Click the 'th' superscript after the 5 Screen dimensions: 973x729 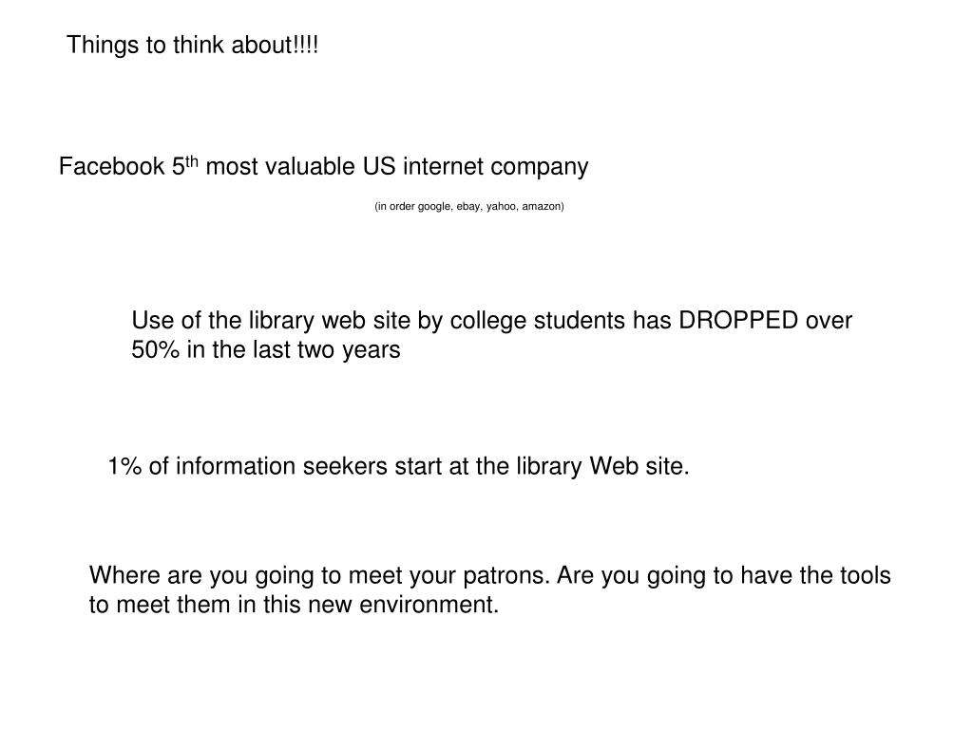[192, 161]
